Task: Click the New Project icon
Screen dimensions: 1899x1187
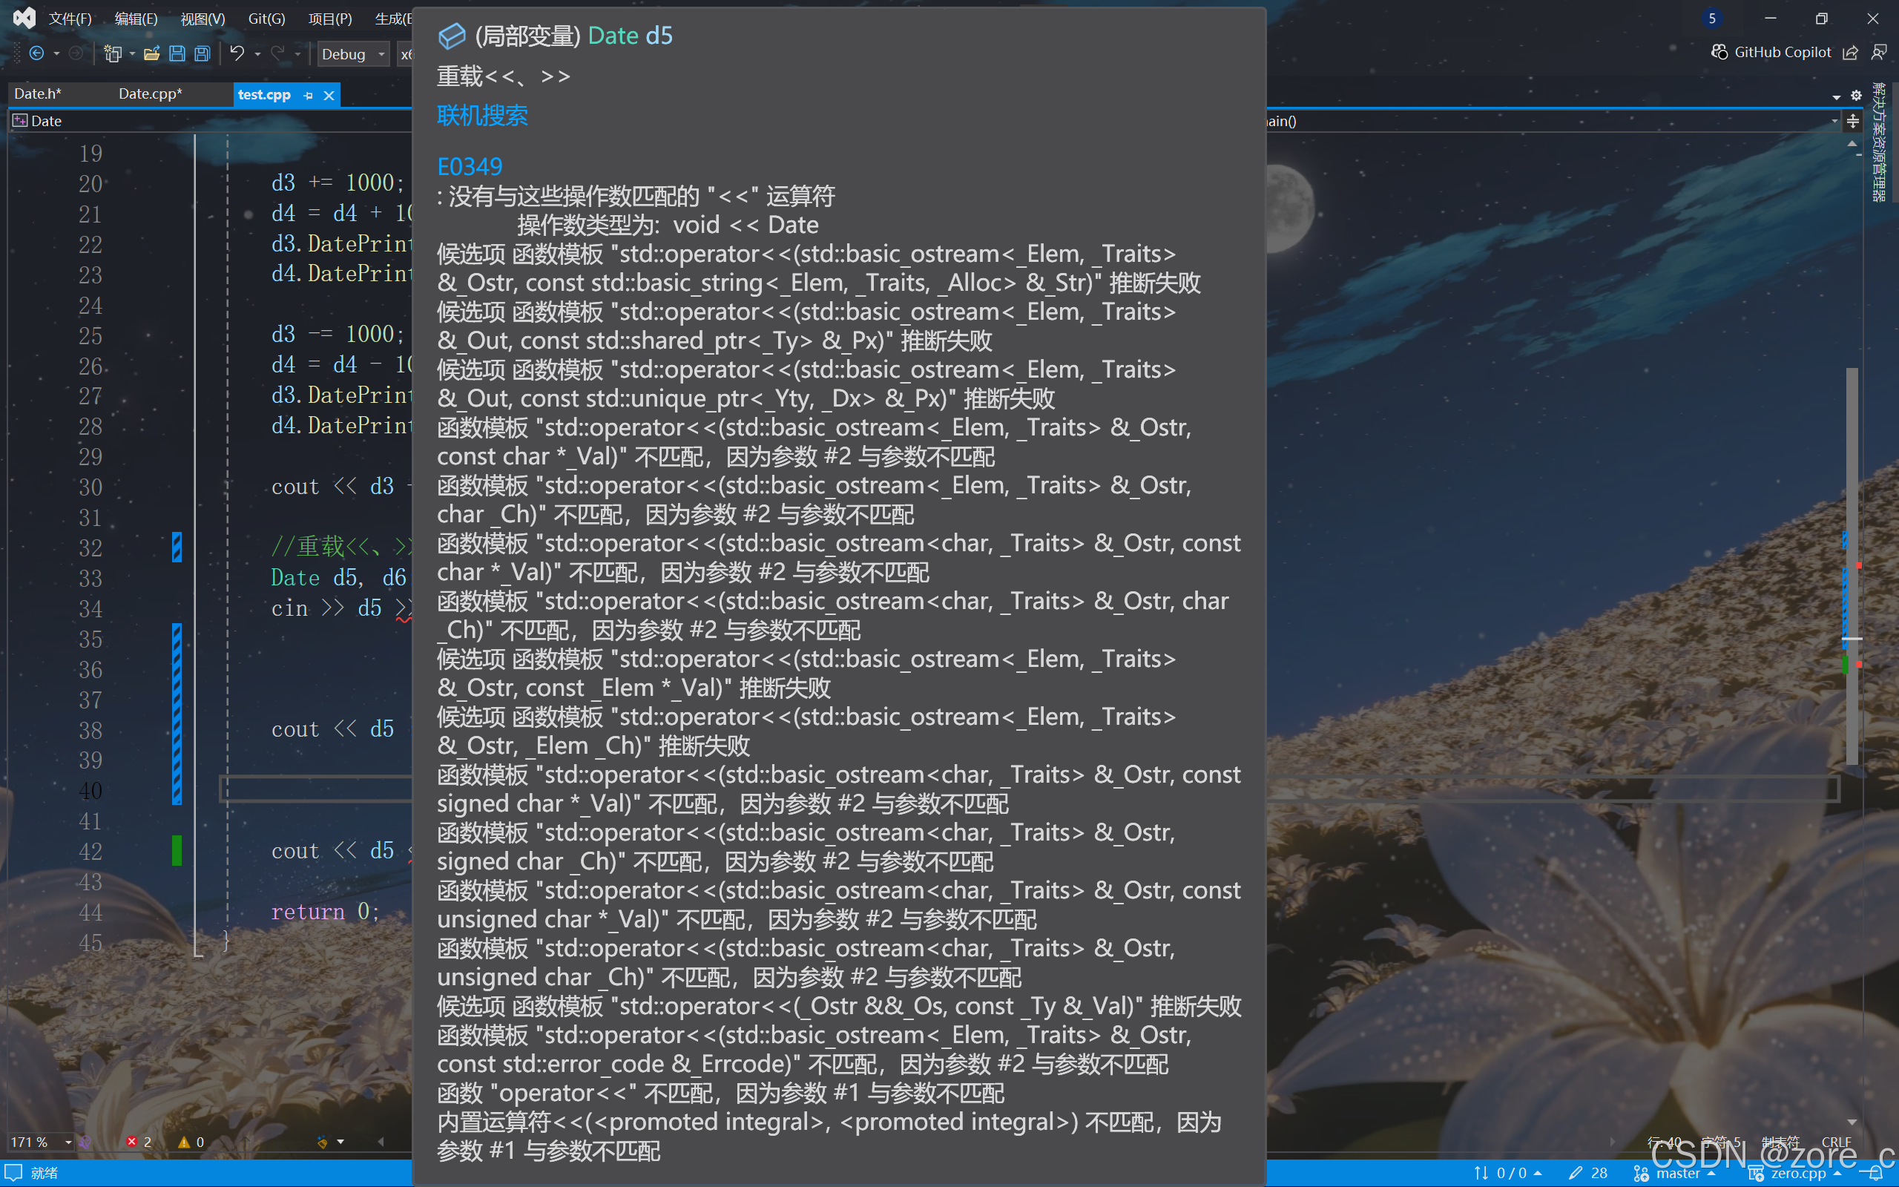Action: click(113, 53)
